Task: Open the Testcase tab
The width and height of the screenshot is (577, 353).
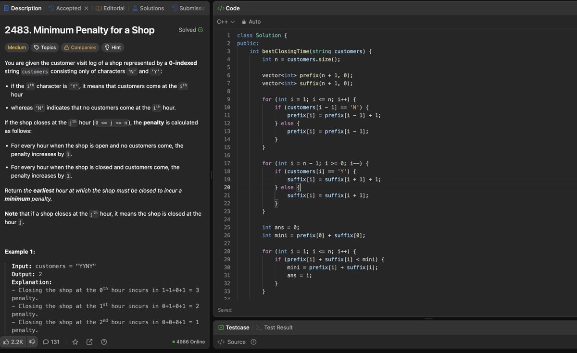Action: point(234,328)
